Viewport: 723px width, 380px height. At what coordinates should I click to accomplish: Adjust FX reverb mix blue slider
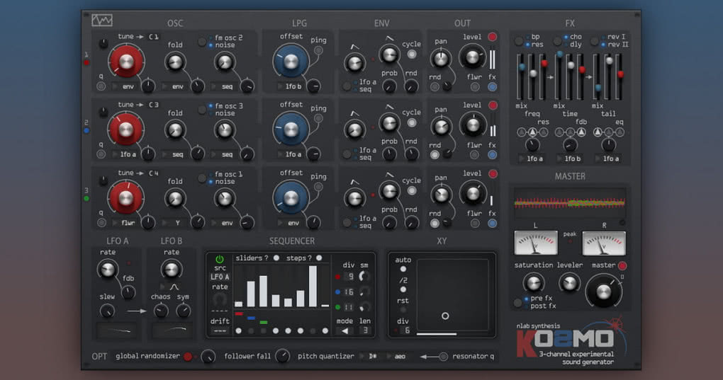pos(598,88)
